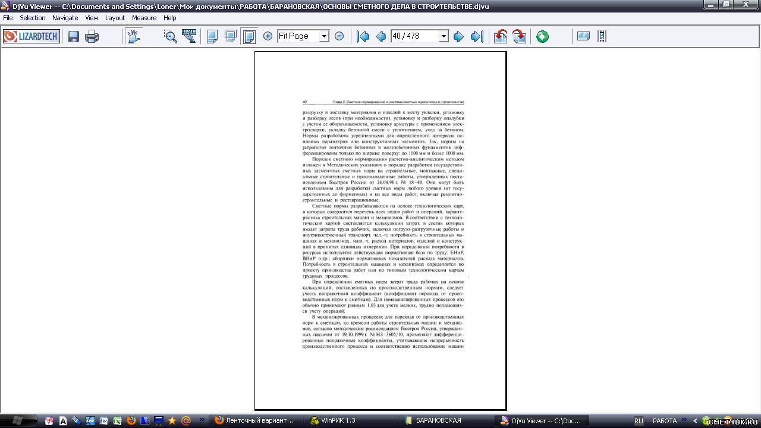
Task: Switch to the БАРАНОВСКАЯ folder taskbar window
Action: [x=447, y=420]
